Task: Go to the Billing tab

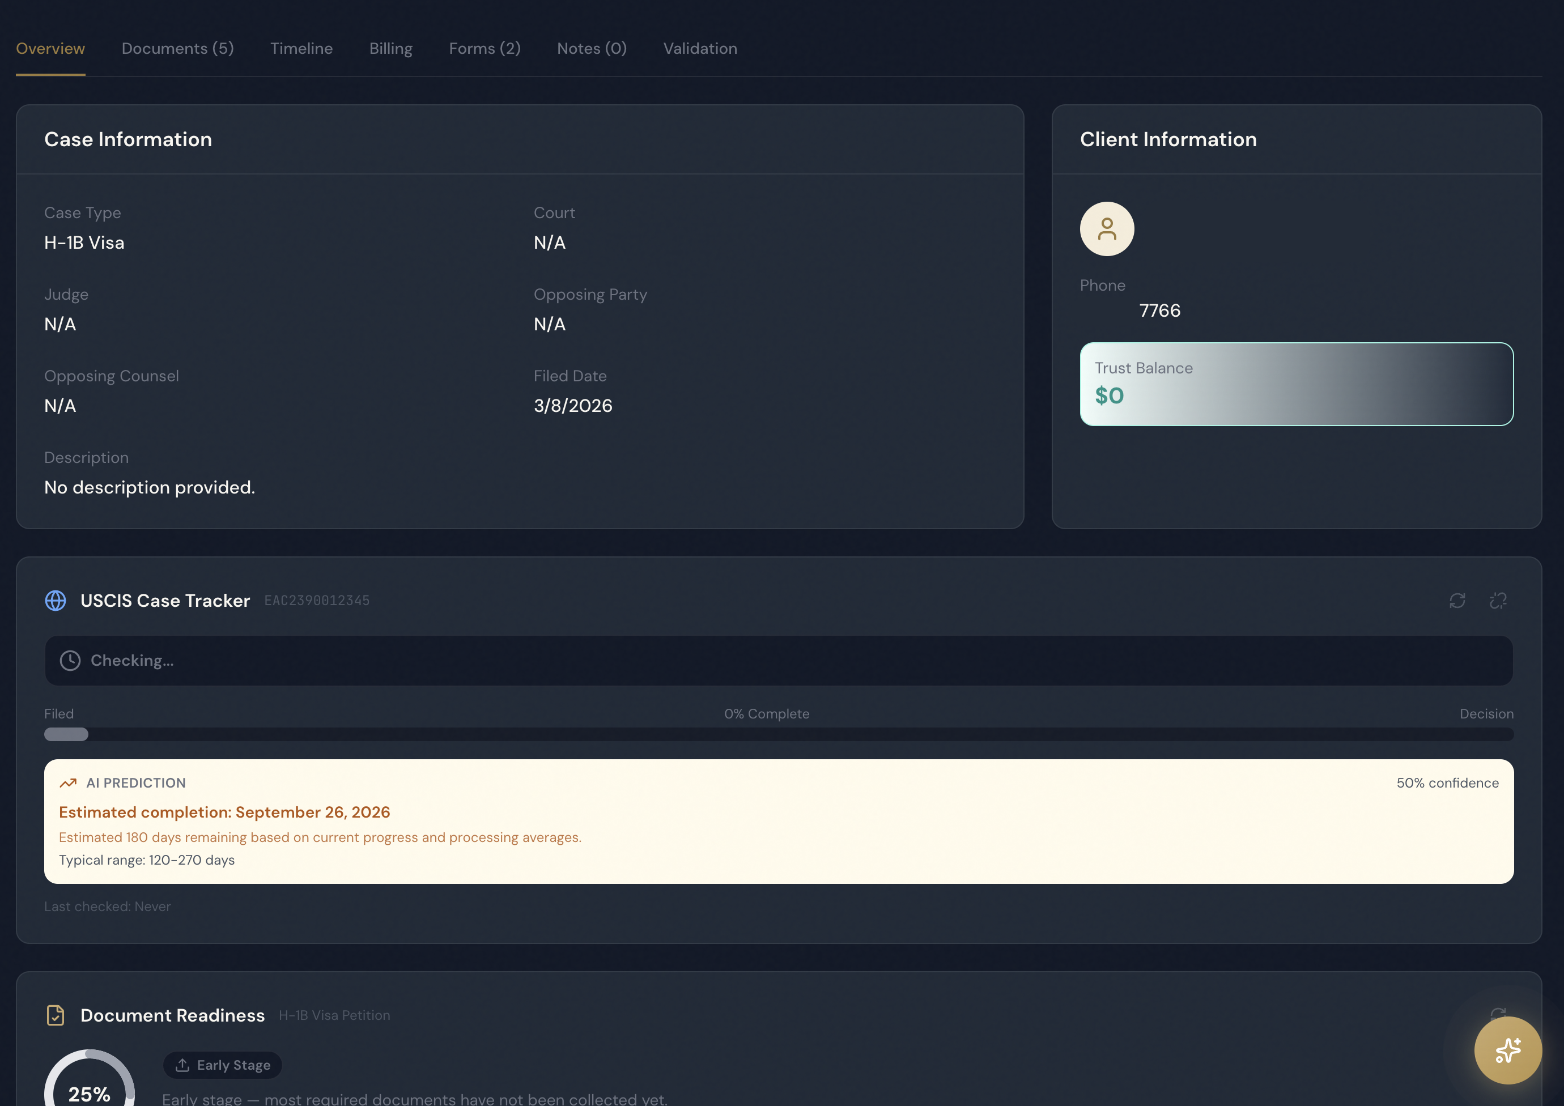Action: pyautogui.click(x=390, y=48)
